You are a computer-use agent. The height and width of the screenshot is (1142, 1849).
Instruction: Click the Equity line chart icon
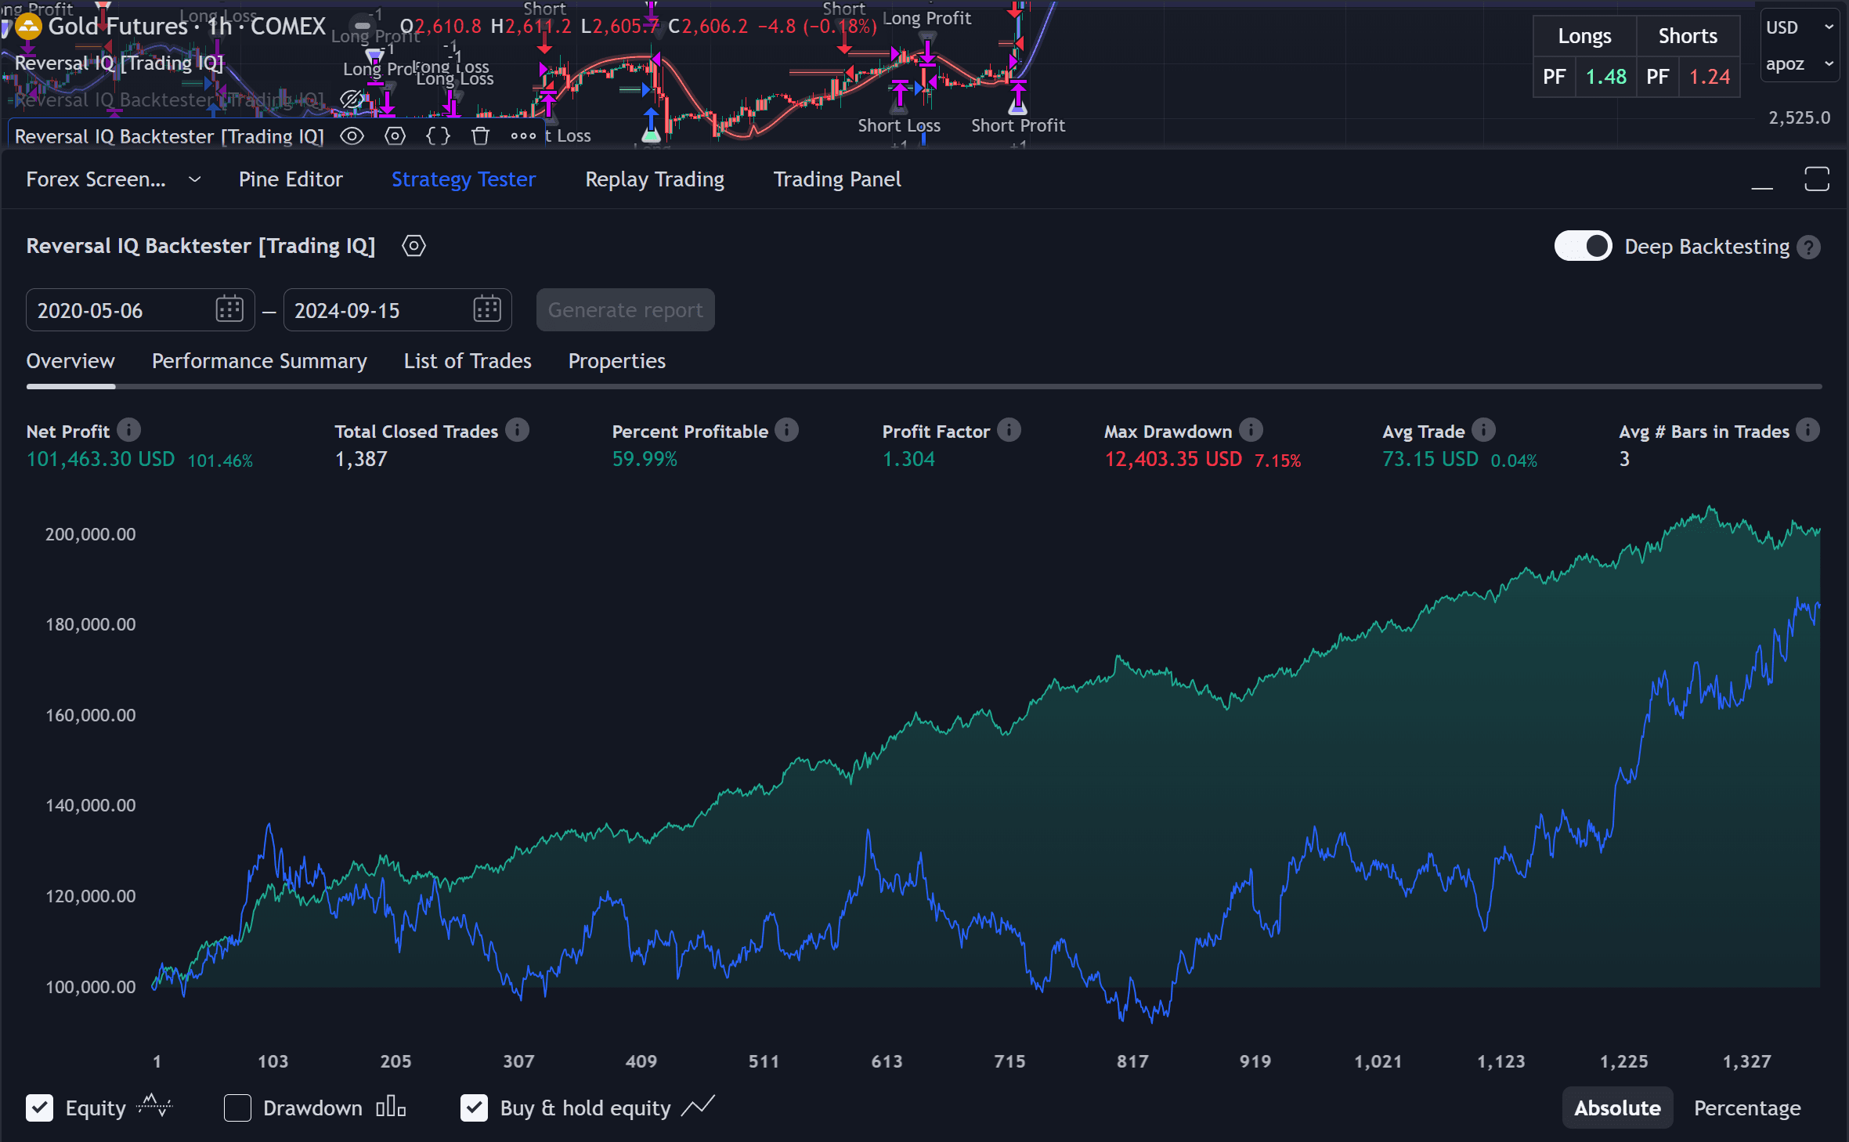(x=154, y=1106)
